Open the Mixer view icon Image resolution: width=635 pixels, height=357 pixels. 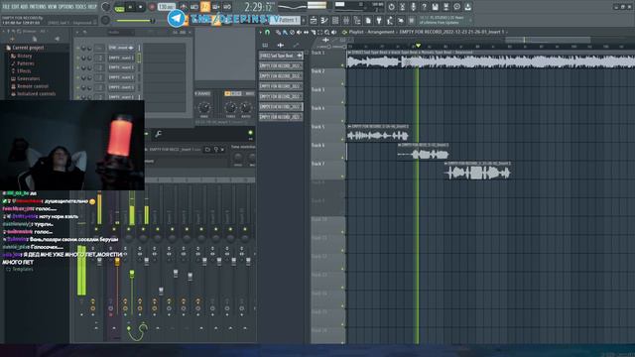click(346, 20)
